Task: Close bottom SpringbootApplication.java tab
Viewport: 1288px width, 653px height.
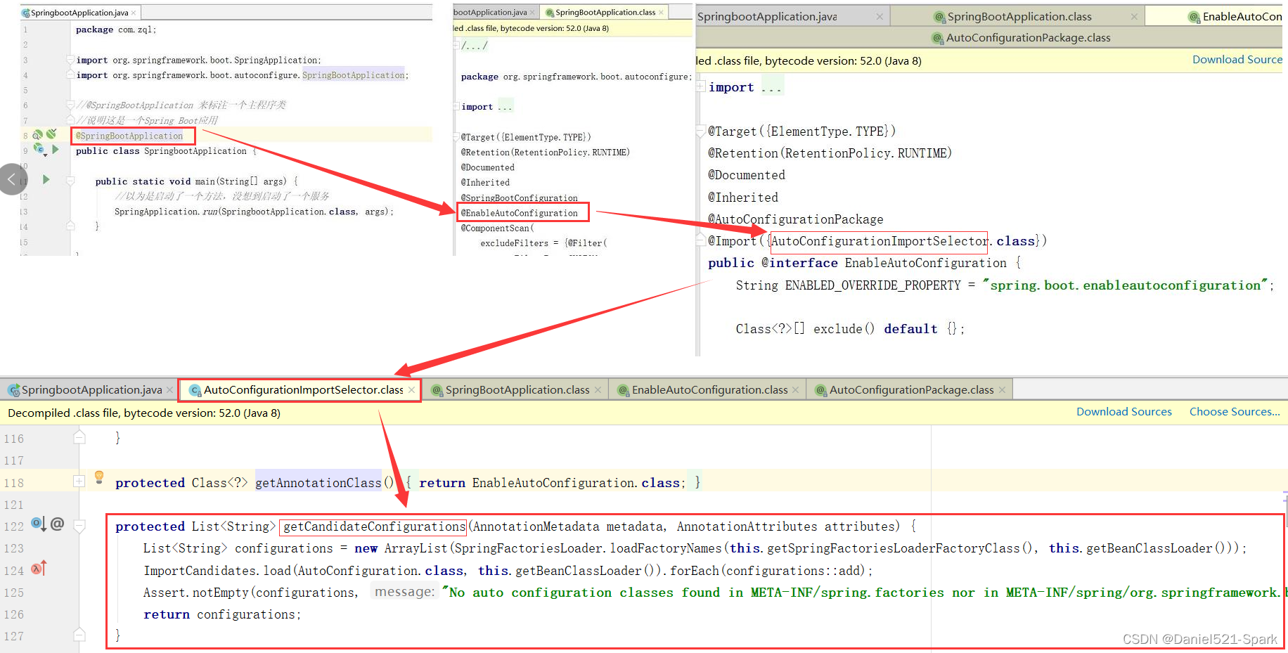Action: tap(169, 389)
